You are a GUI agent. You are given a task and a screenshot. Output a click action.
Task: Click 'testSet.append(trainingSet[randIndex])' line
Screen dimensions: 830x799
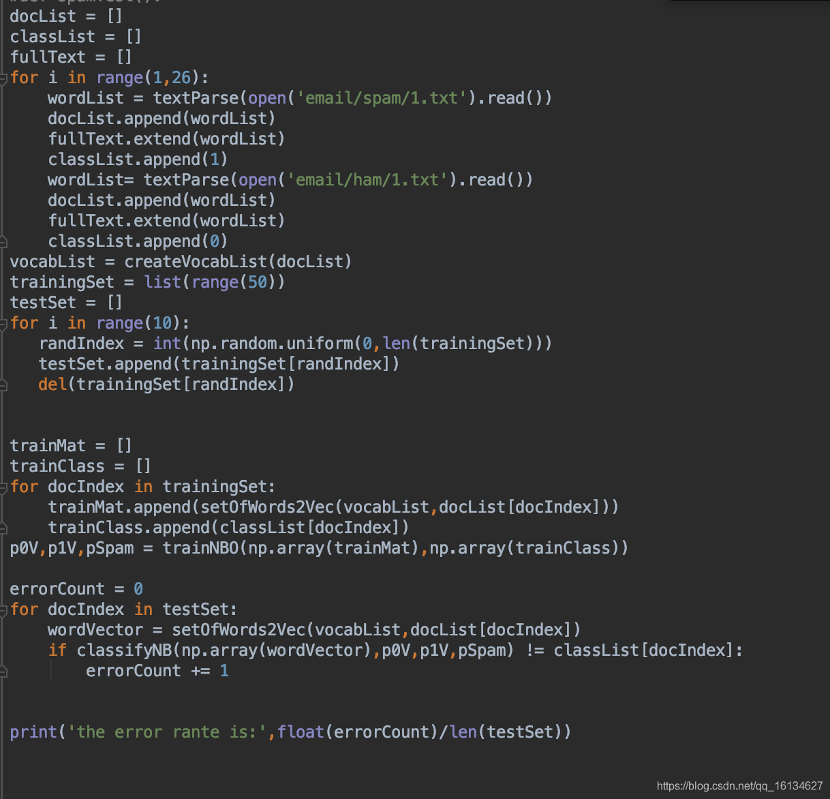click(219, 364)
